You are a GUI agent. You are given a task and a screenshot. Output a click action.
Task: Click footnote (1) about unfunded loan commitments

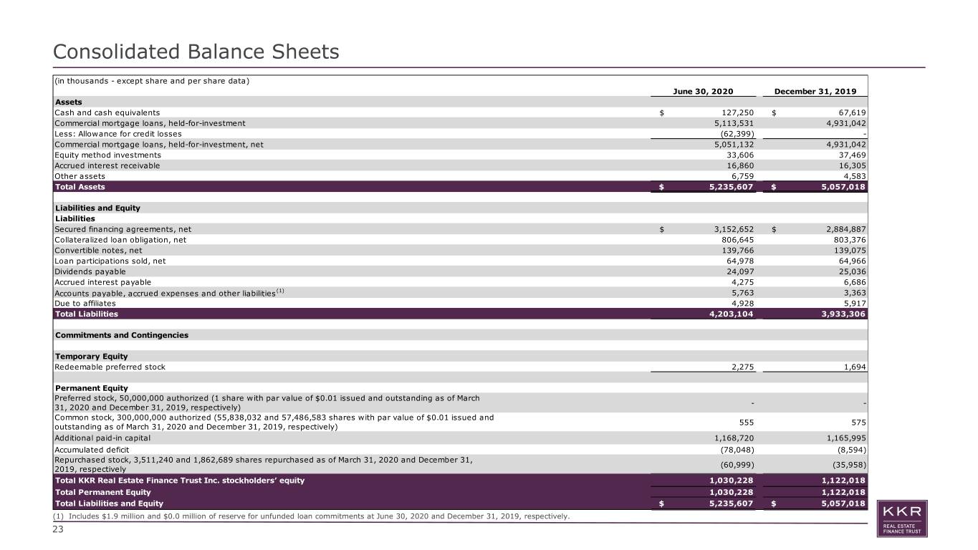coord(312,517)
